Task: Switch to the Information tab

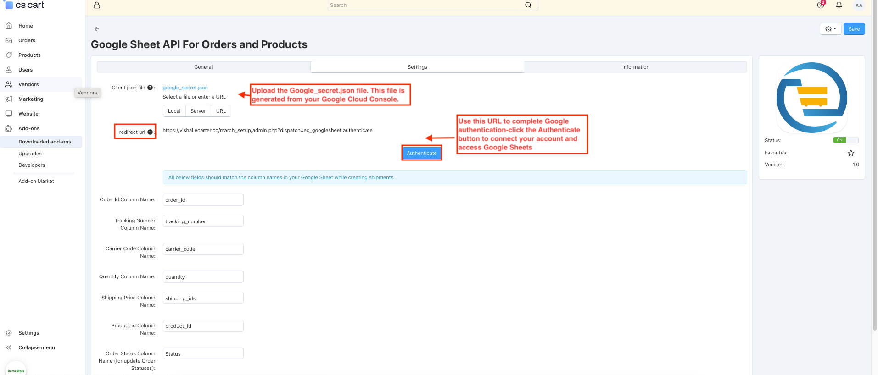Action: (636, 67)
